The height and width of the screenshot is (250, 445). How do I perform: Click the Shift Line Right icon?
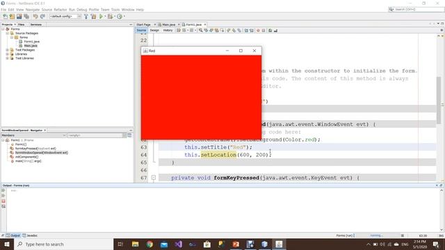click(x=252, y=31)
